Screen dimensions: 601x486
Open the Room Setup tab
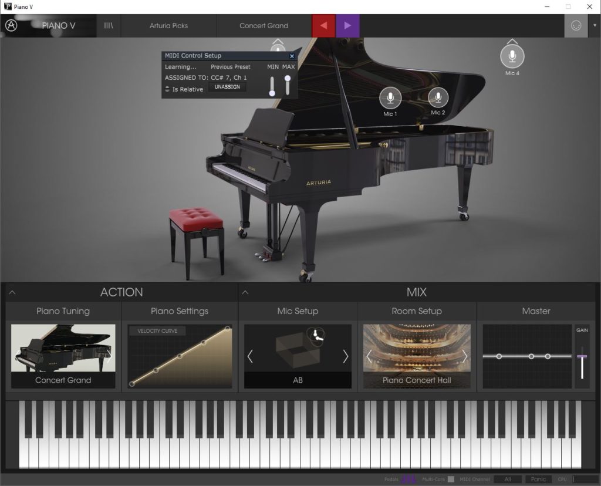pos(417,311)
